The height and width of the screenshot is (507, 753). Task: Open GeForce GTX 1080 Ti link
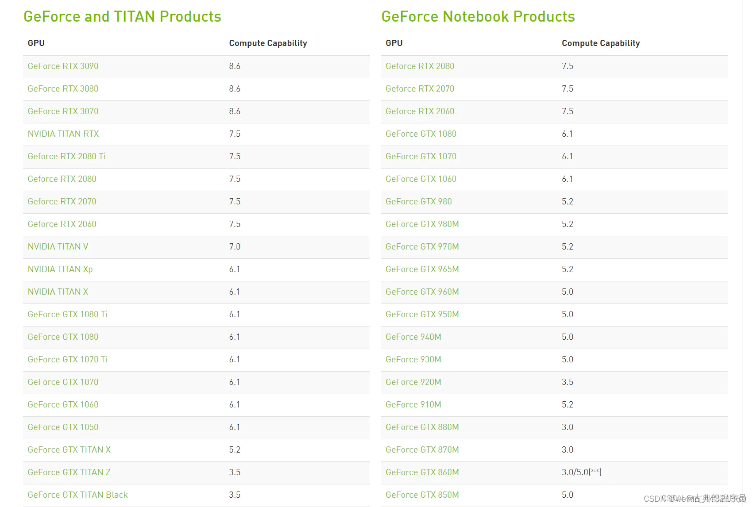(x=68, y=315)
